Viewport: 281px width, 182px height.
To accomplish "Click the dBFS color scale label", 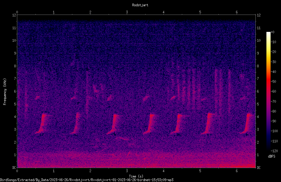I will pyautogui.click(x=271, y=156).
